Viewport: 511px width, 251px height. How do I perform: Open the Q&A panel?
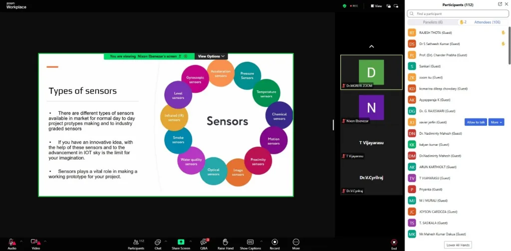tap(204, 242)
